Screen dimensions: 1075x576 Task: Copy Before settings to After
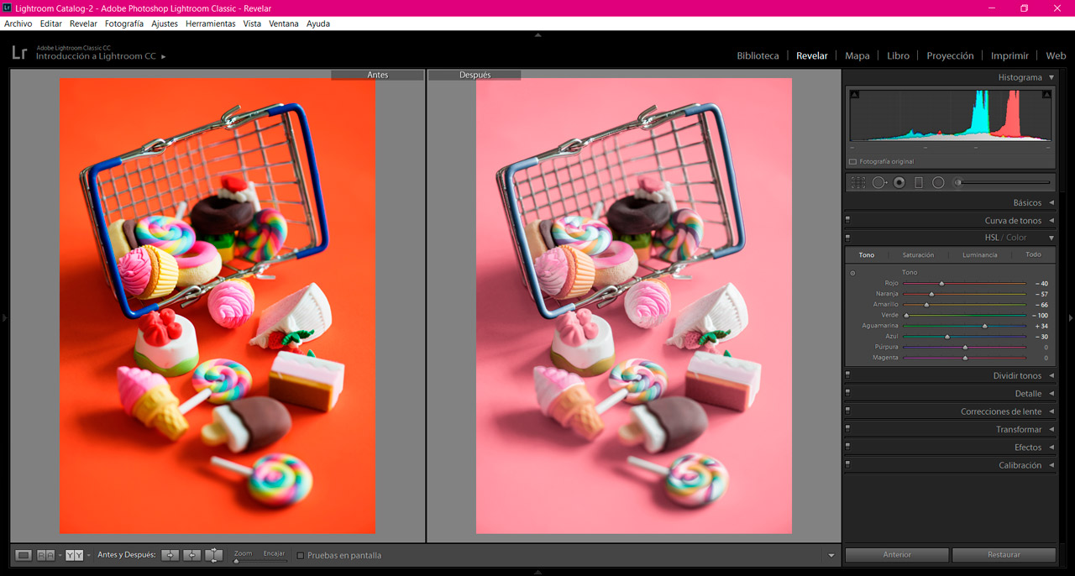[170, 555]
